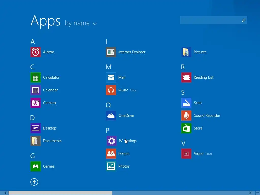Launch the Music headphones icon
This screenshot has width=260, height=195.
(x=111, y=90)
